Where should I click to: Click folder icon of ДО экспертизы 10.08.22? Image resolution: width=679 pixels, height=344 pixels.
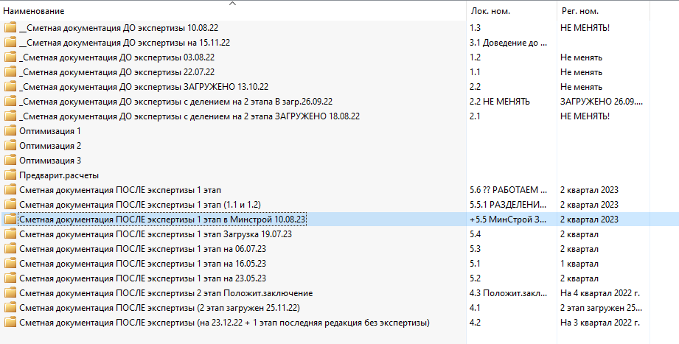[x=10, y=28]
